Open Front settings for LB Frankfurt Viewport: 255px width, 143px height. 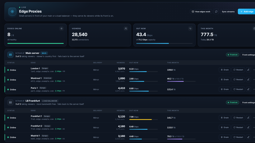click(x=248, y=102)
